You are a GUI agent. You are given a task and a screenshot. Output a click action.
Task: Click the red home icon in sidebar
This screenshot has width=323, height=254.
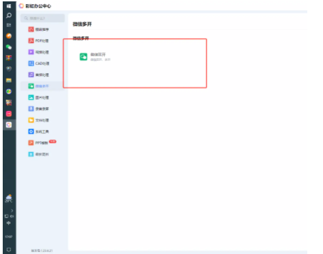point(31,29)
